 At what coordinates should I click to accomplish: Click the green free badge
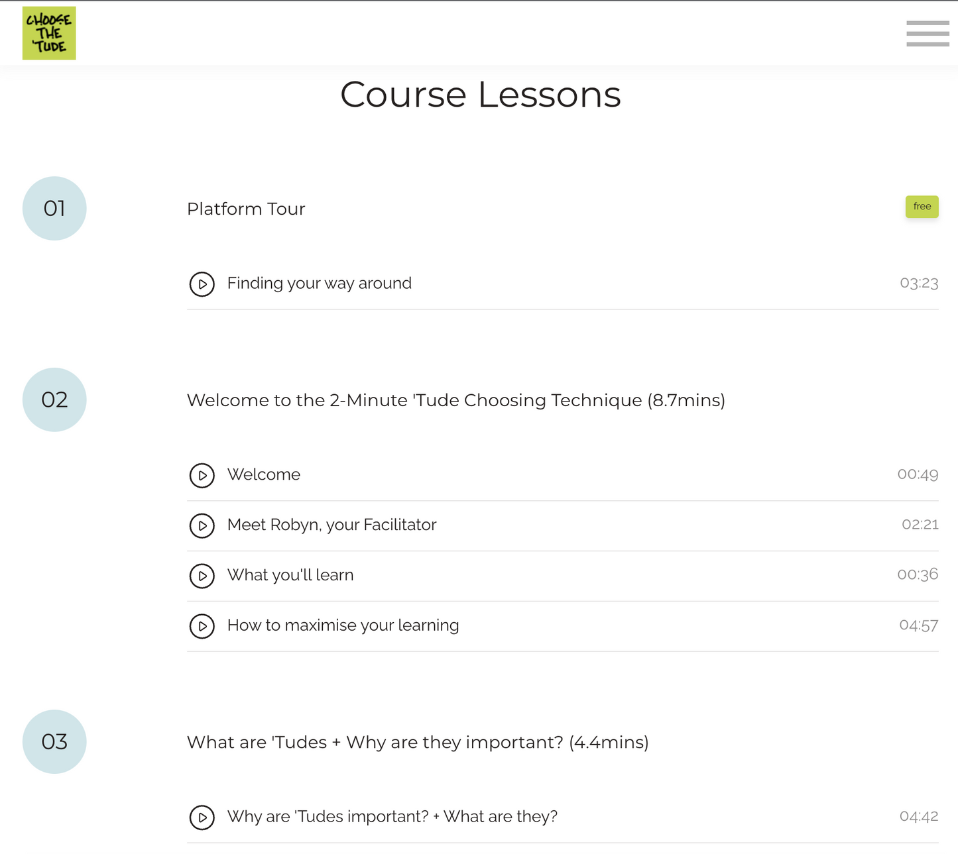pos(922,207)
